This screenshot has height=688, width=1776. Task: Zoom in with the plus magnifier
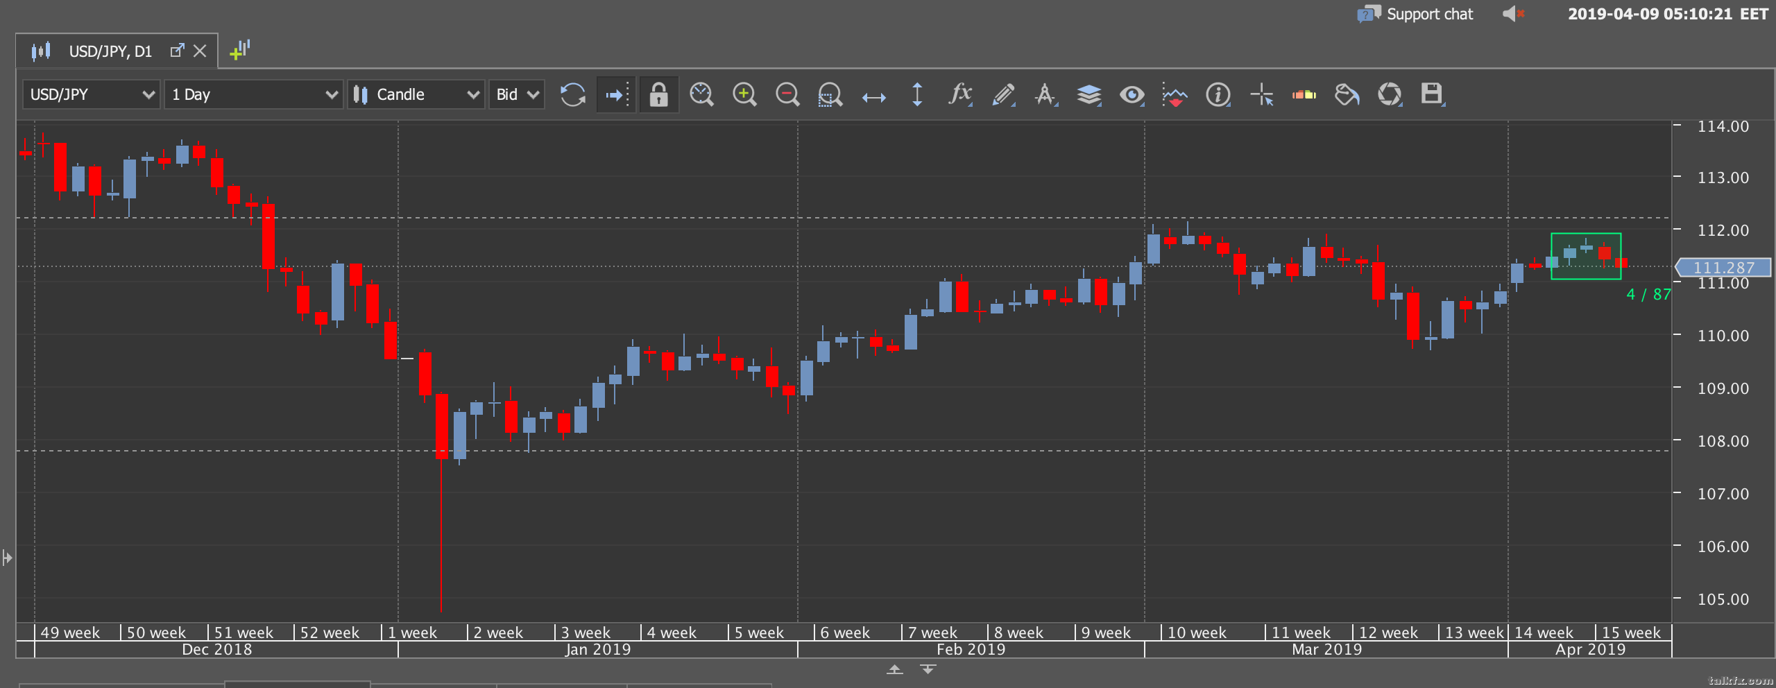tap(744, 94)
